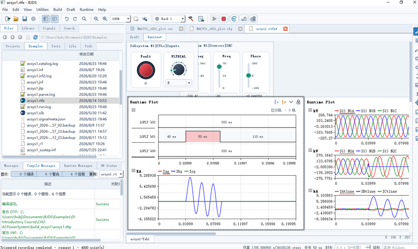Click the New file icon in the toolbar
The image size is (418, 249).
pyautogui.click(x=7, y=19)
